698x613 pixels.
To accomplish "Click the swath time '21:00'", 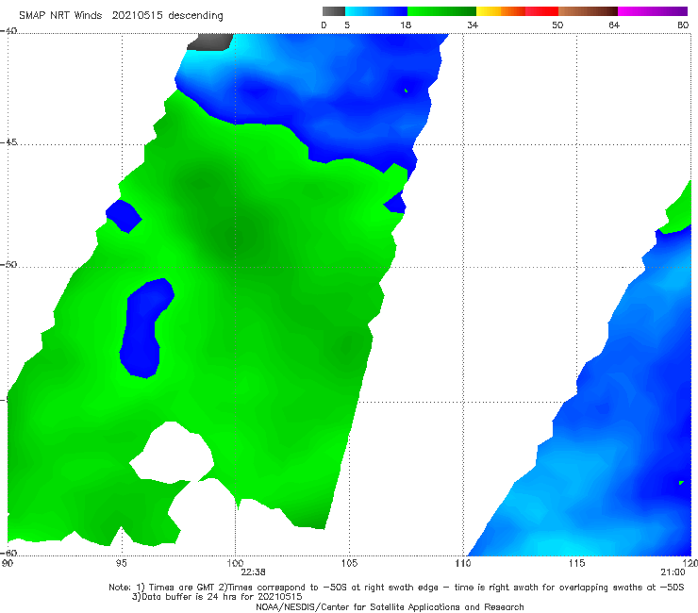I will [x=673, y=572].
